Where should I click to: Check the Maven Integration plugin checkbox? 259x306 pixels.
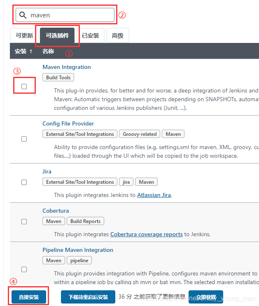click(24, 86)
